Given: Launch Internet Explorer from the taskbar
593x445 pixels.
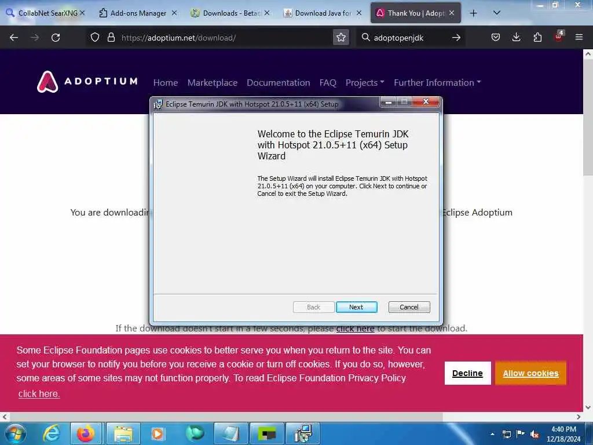Looking at the screenshot, I should click(52, 433).
